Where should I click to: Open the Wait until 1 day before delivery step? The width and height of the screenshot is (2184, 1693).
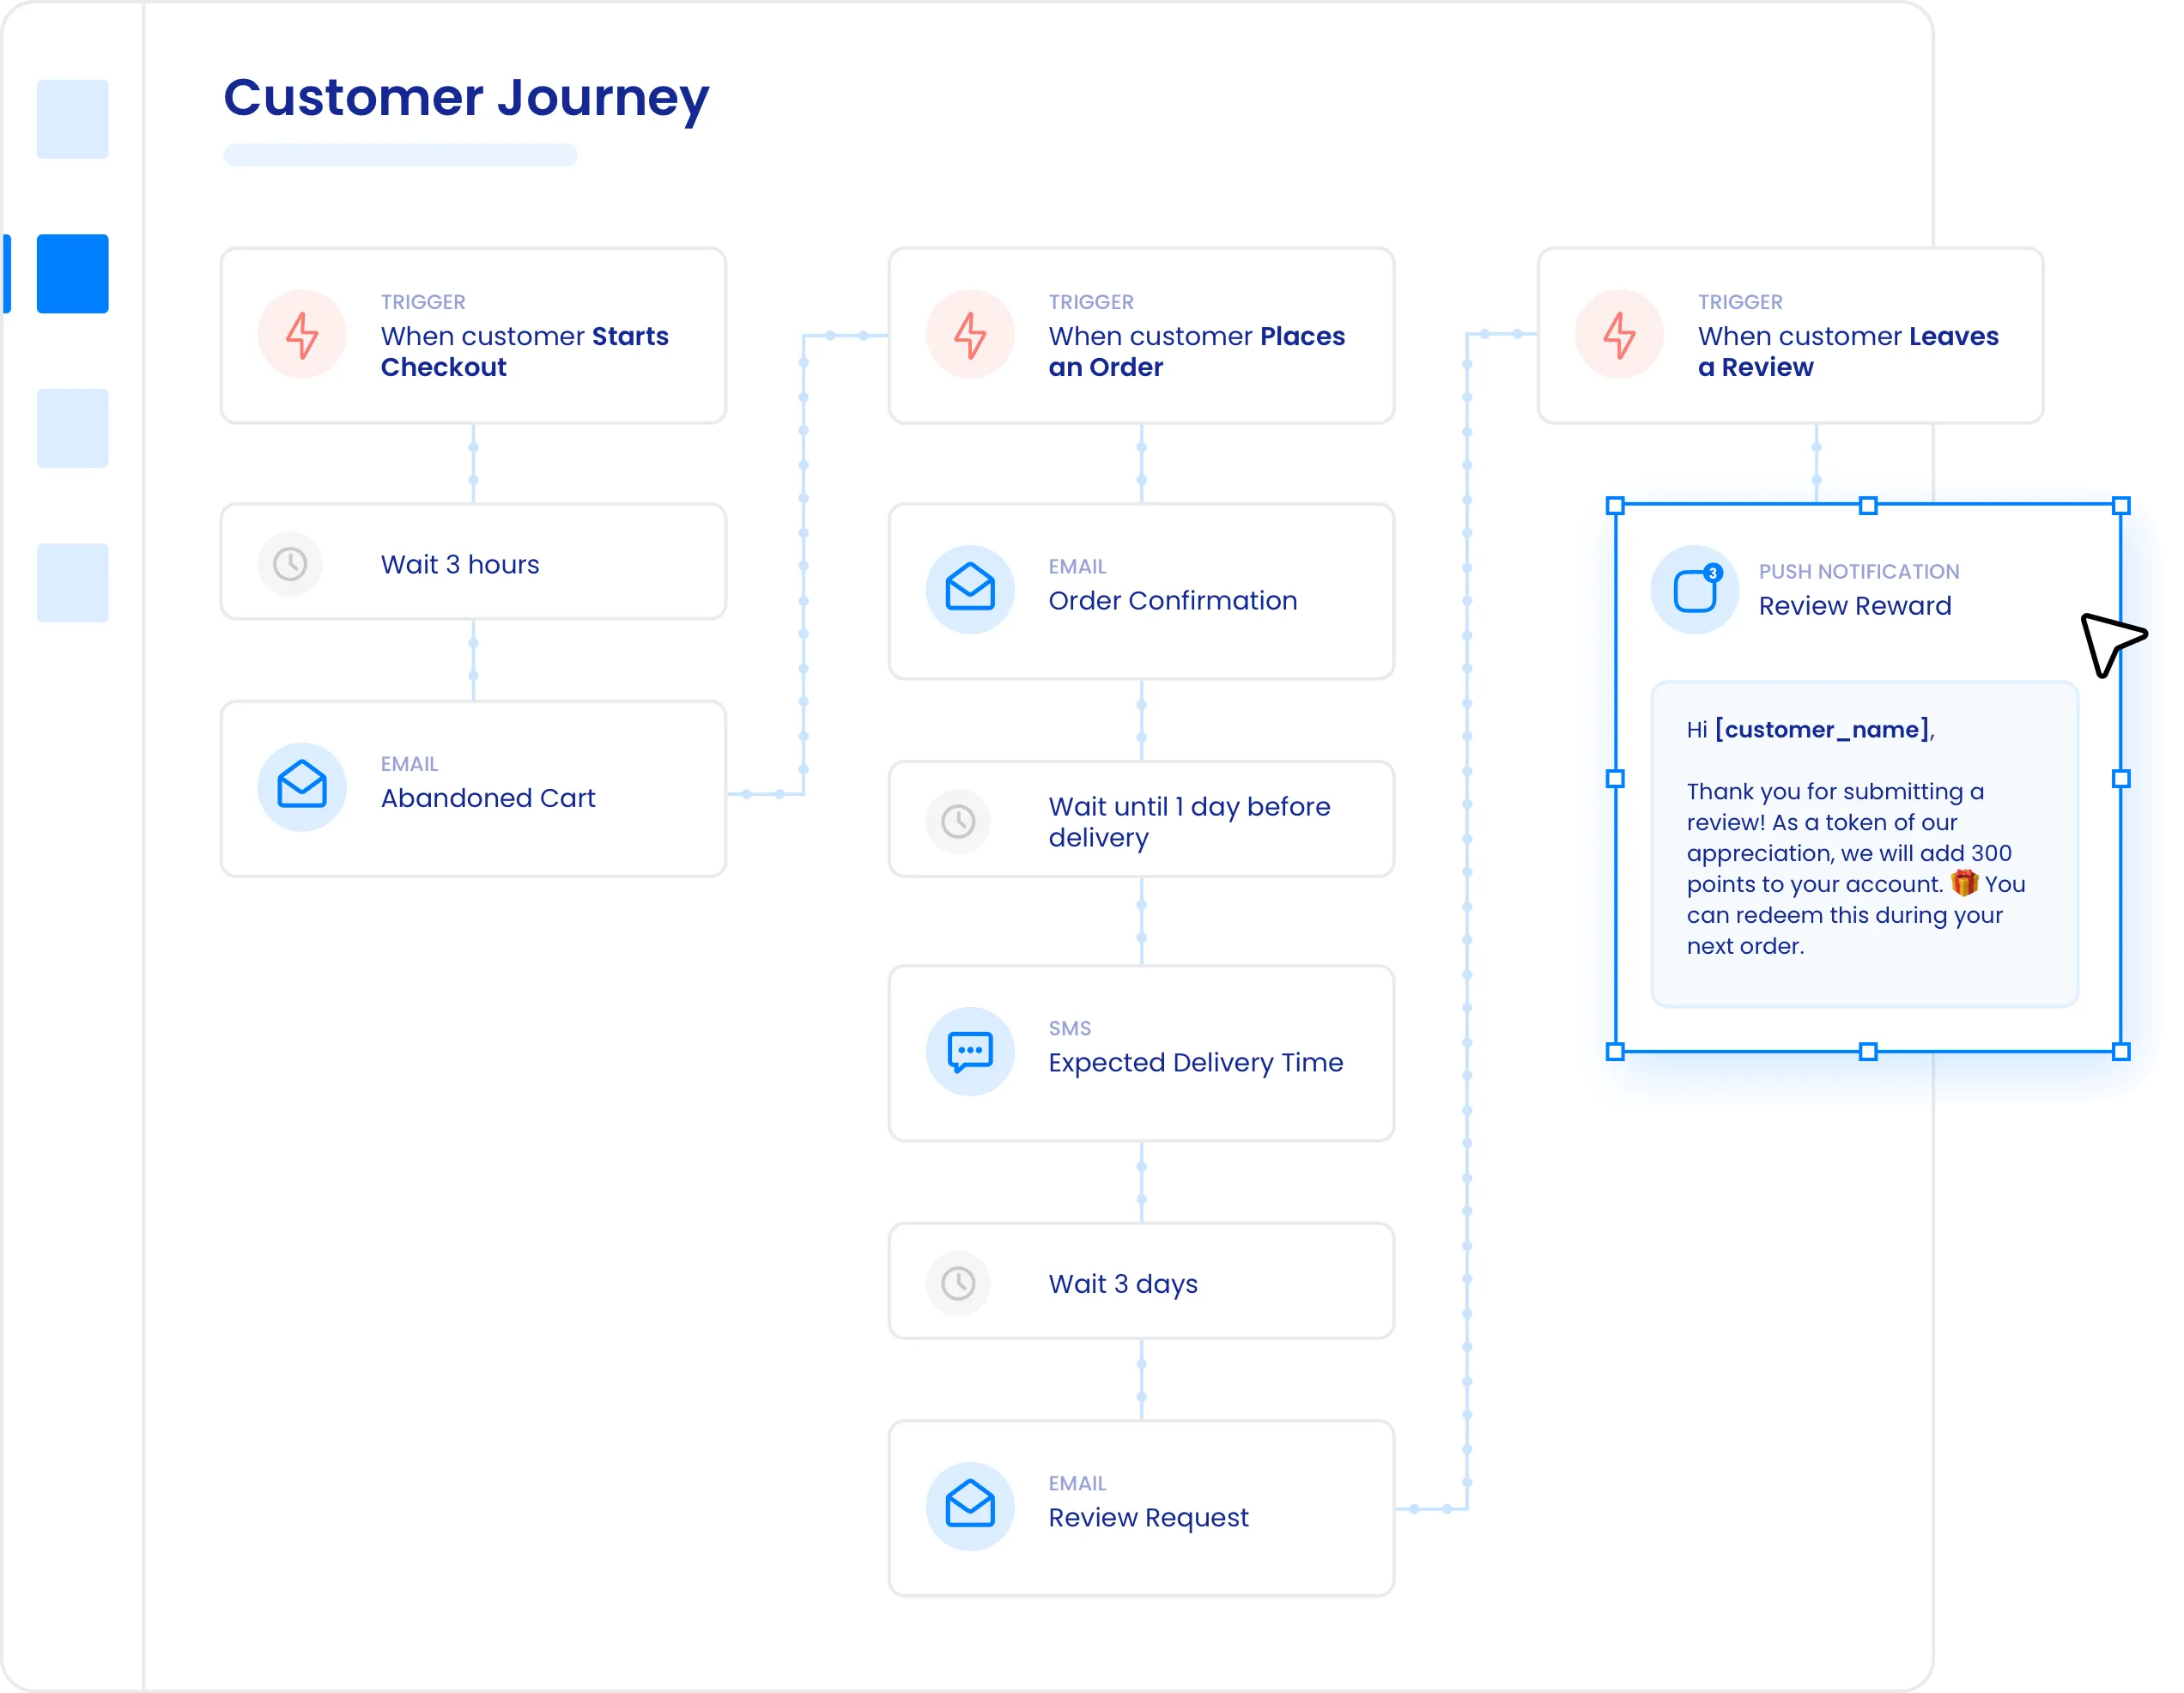coord(1141,820)
